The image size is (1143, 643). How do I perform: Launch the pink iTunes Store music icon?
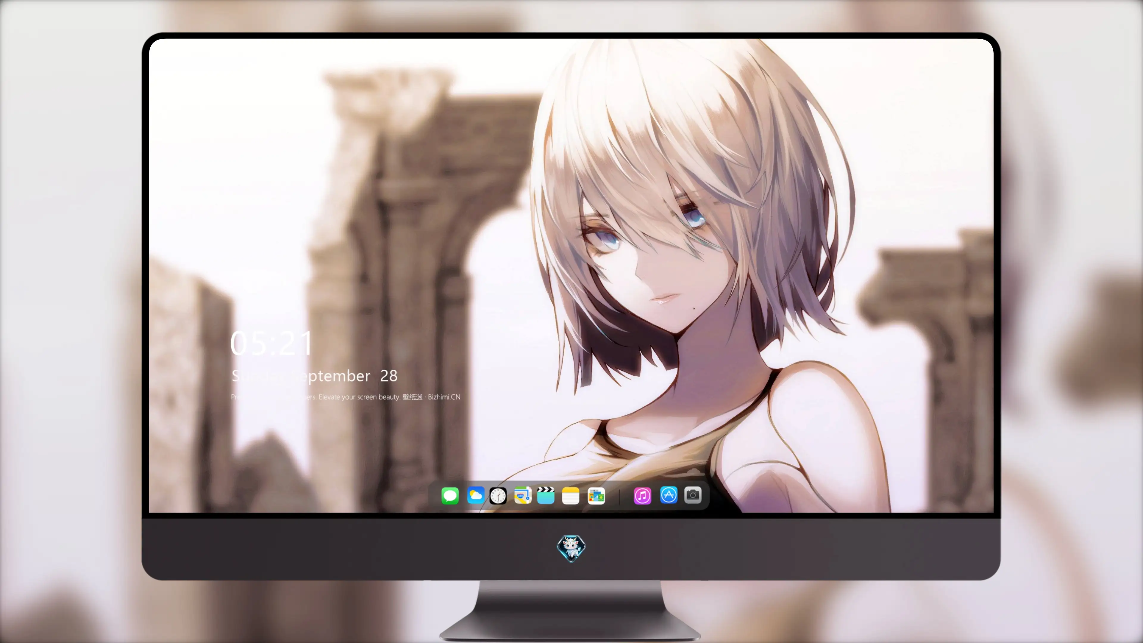(643, 496)
